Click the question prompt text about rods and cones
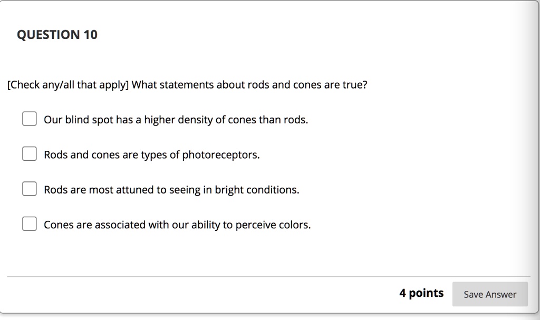 (187, 84)
